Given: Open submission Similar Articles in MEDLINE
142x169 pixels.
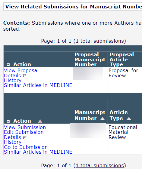Looking at the screenshot, I should [x=38, y=152].
